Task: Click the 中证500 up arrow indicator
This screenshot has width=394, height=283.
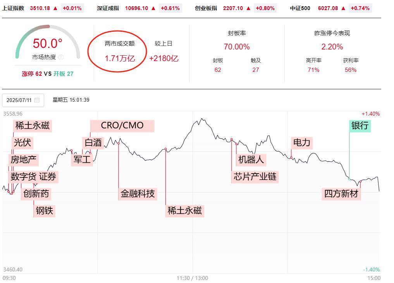Action: point(344,8)
